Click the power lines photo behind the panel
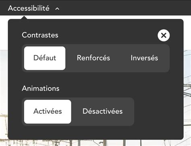 click(x=187, y=94)
